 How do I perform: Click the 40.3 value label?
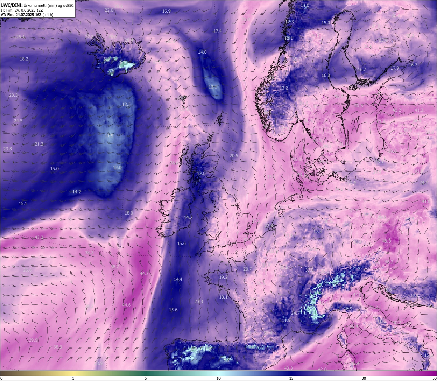pos(358,106)
